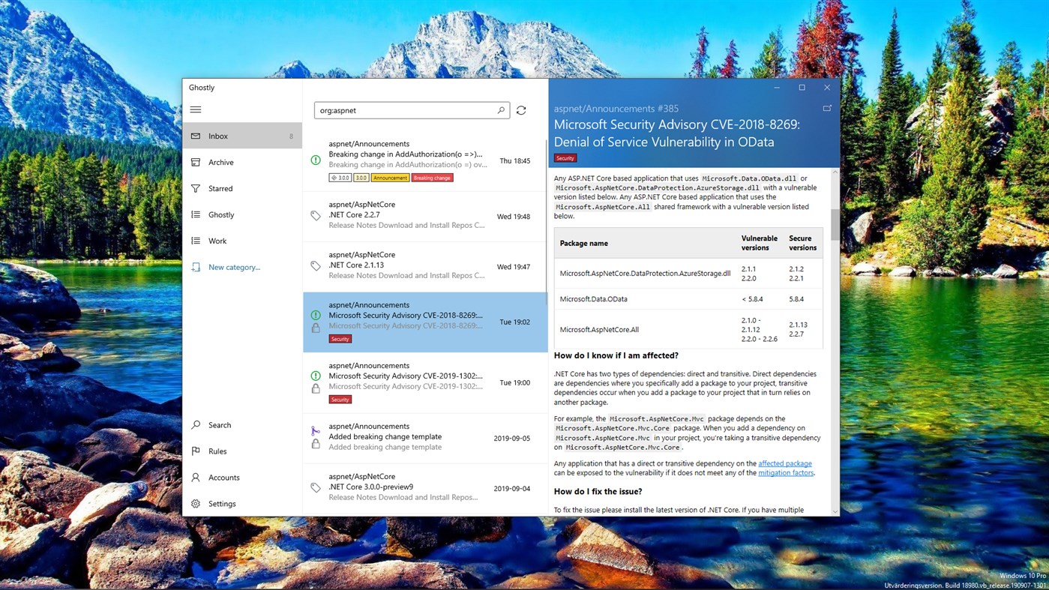Open Settings from the sidebar

pos(242,504)
